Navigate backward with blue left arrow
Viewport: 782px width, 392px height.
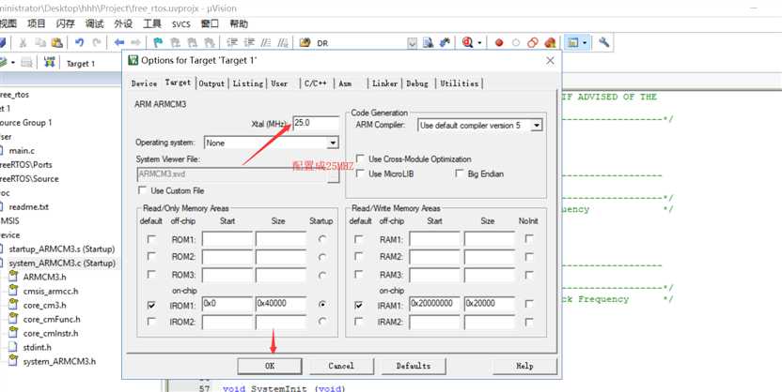click(x=118, y=43)
